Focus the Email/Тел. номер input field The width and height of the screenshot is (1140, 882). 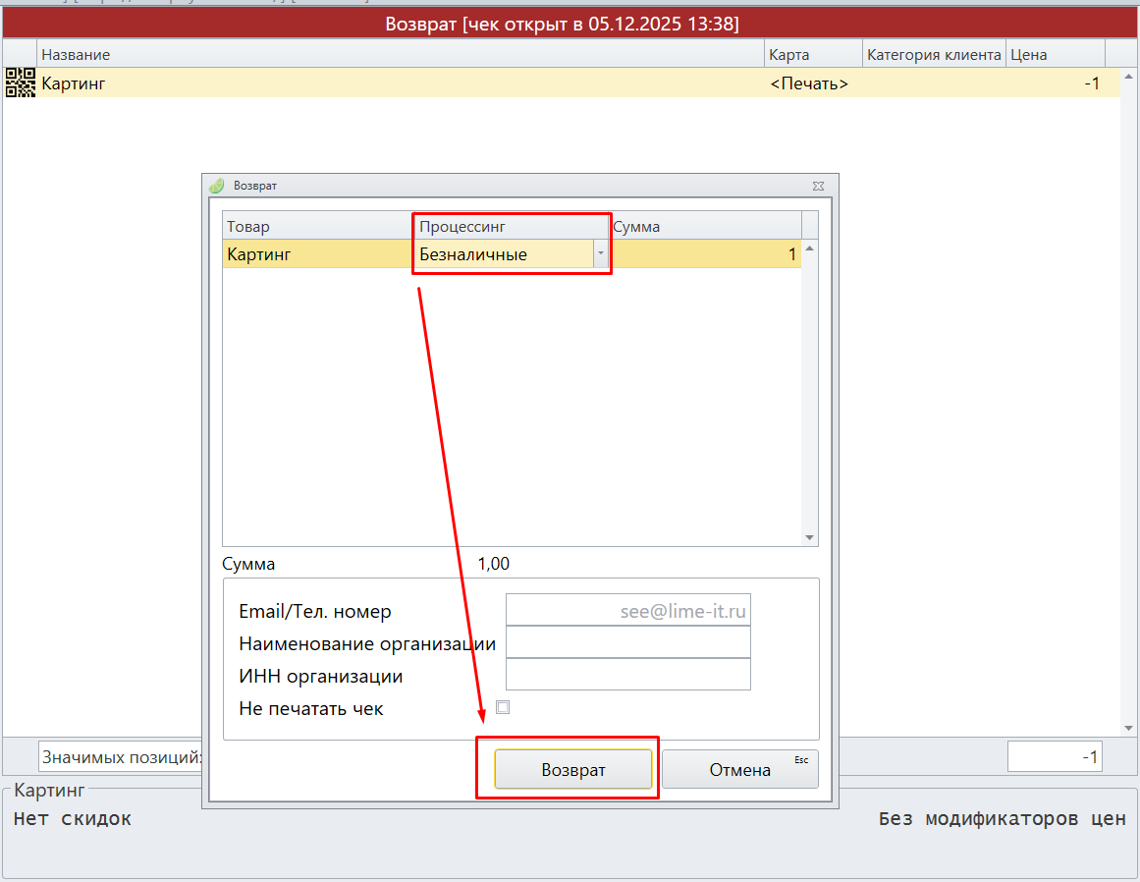click(627, 610)
